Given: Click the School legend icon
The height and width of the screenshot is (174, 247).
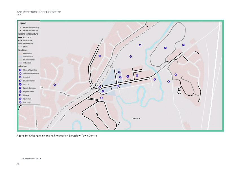Looking at the screenshot, I should pos(20,84).
